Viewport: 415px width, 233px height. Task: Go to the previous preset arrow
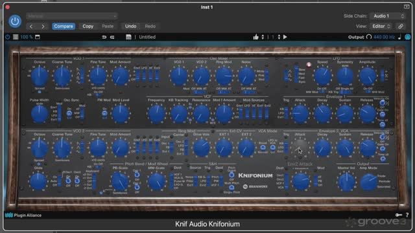coord(31,26)
